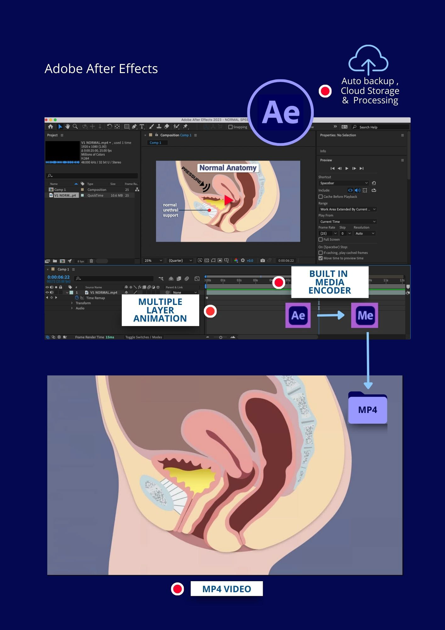
Task: Uncheck Move time to preview time
Action: pyautogui.click(x=320, y=258)
